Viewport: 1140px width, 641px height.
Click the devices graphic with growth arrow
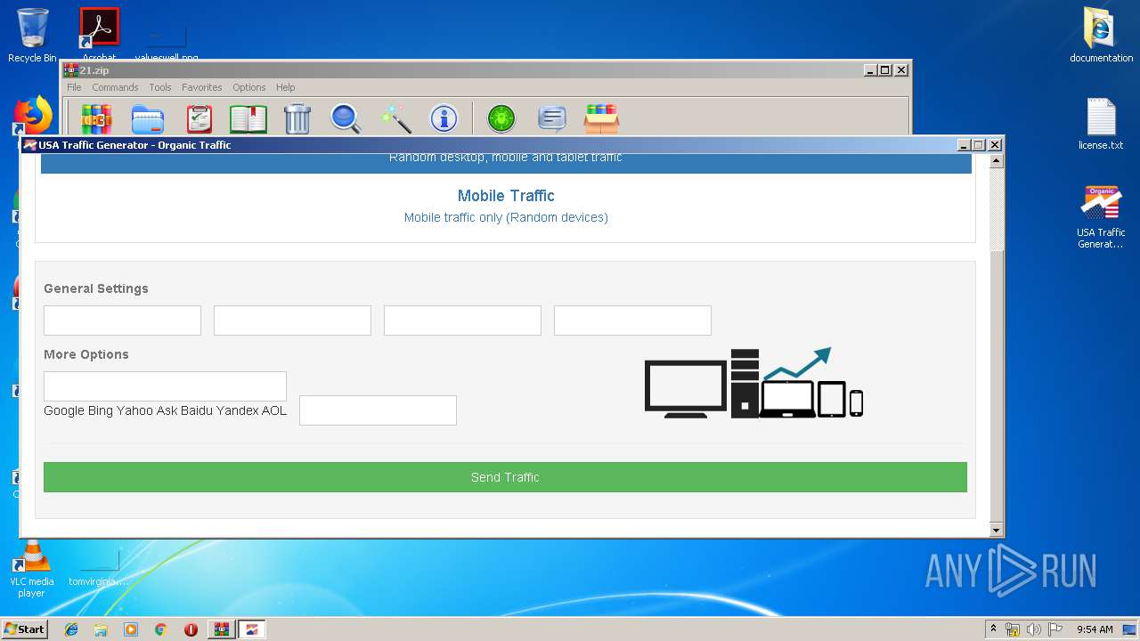[753, 383]
